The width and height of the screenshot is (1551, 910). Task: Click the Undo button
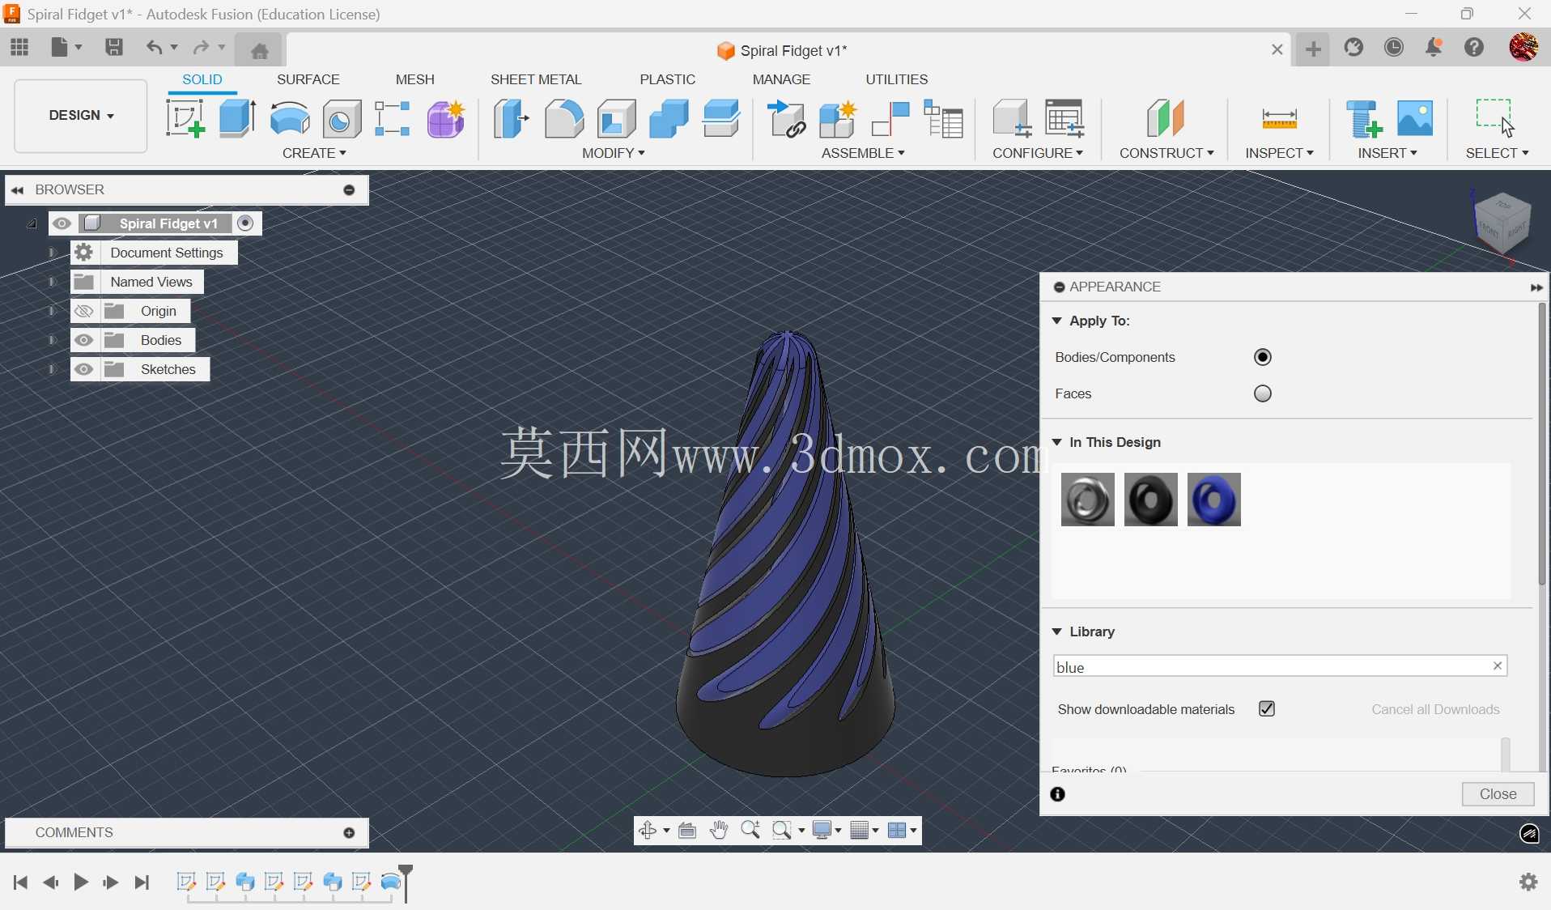click(153, 47)
